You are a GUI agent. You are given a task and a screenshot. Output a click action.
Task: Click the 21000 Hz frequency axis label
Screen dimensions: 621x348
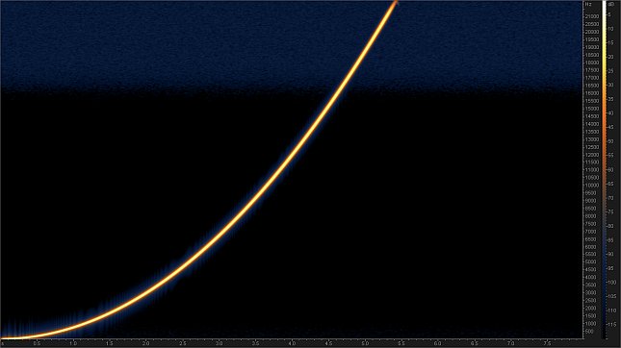(x=592, y=16)
